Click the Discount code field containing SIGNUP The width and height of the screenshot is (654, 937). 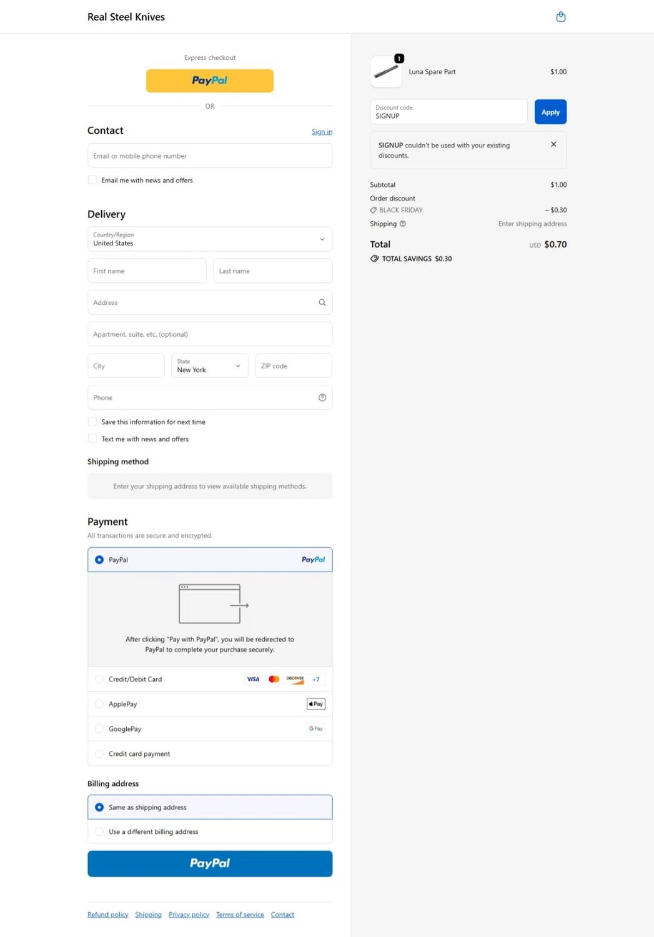[448, 112]
